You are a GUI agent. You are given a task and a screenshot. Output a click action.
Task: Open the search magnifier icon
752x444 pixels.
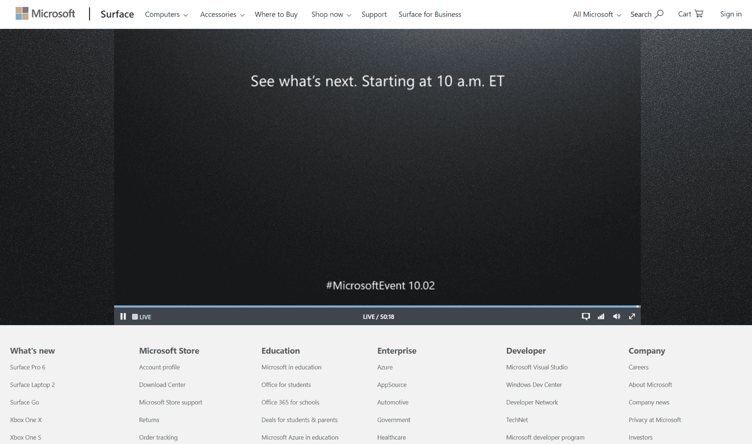659,14
